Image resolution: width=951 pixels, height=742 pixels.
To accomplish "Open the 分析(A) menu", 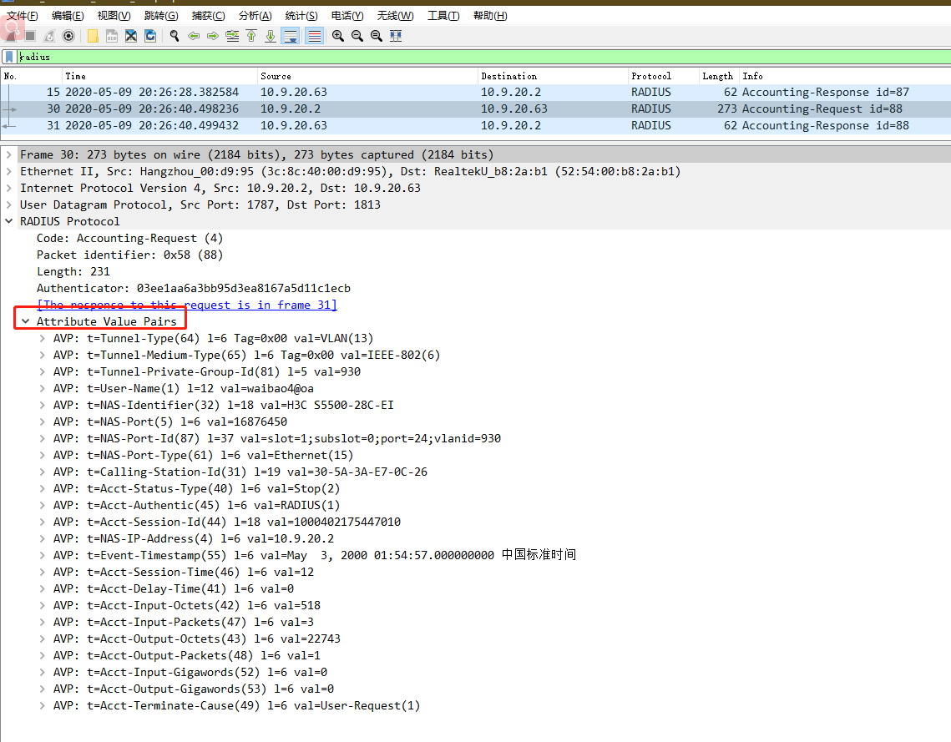I will 255,16.
